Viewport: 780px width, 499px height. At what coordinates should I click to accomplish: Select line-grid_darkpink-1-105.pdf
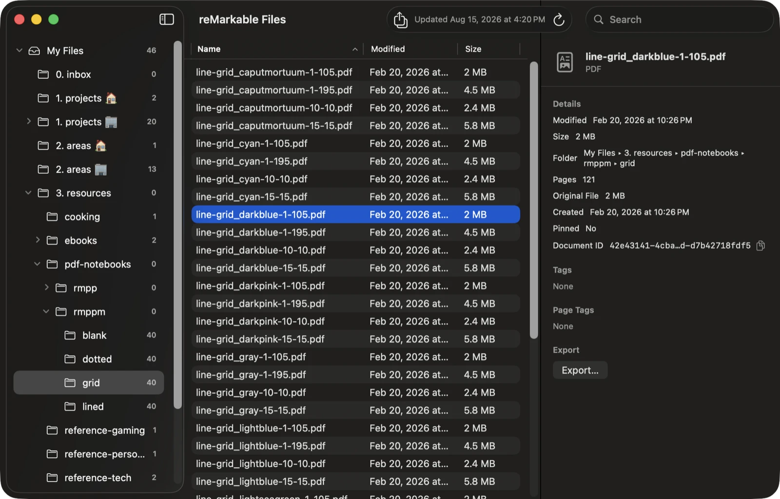[356, 286]
